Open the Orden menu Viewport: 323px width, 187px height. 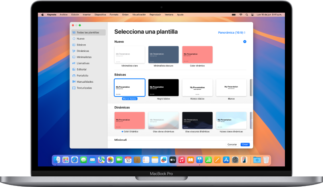[x=125, y=15]
